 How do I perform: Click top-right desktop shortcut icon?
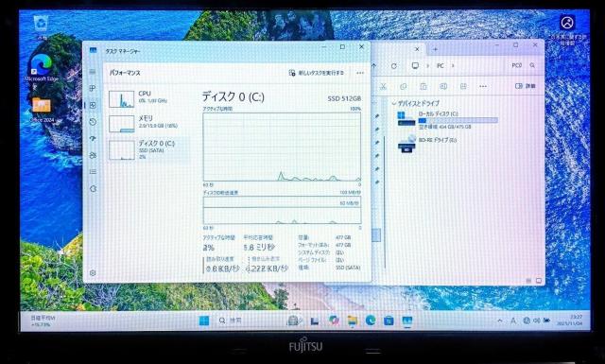(567, 29)
